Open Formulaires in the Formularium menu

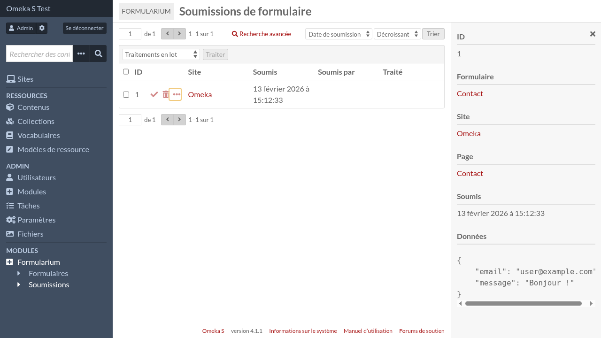[x=48, y=273]
